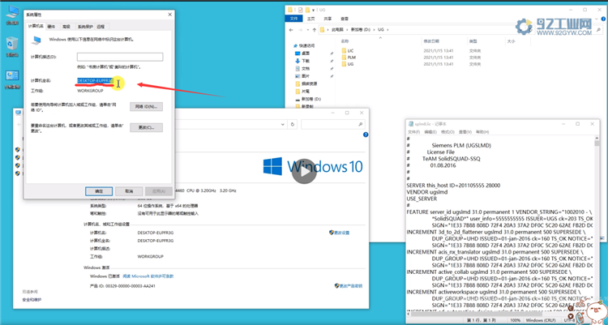Image resolution: width=608 pixels, height=325 pixels.
Task: Open the 此电脑 desktop icon
Action: 12,15
